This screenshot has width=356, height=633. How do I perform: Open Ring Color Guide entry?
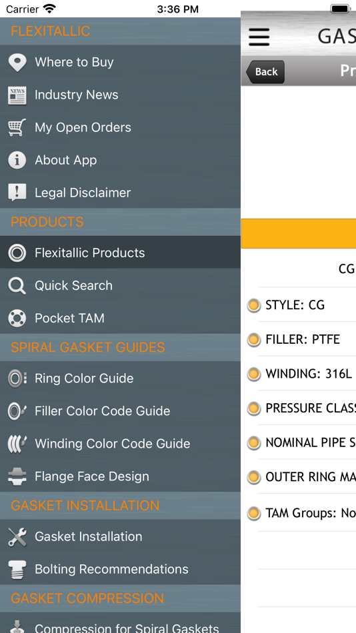tap(120, 378)
